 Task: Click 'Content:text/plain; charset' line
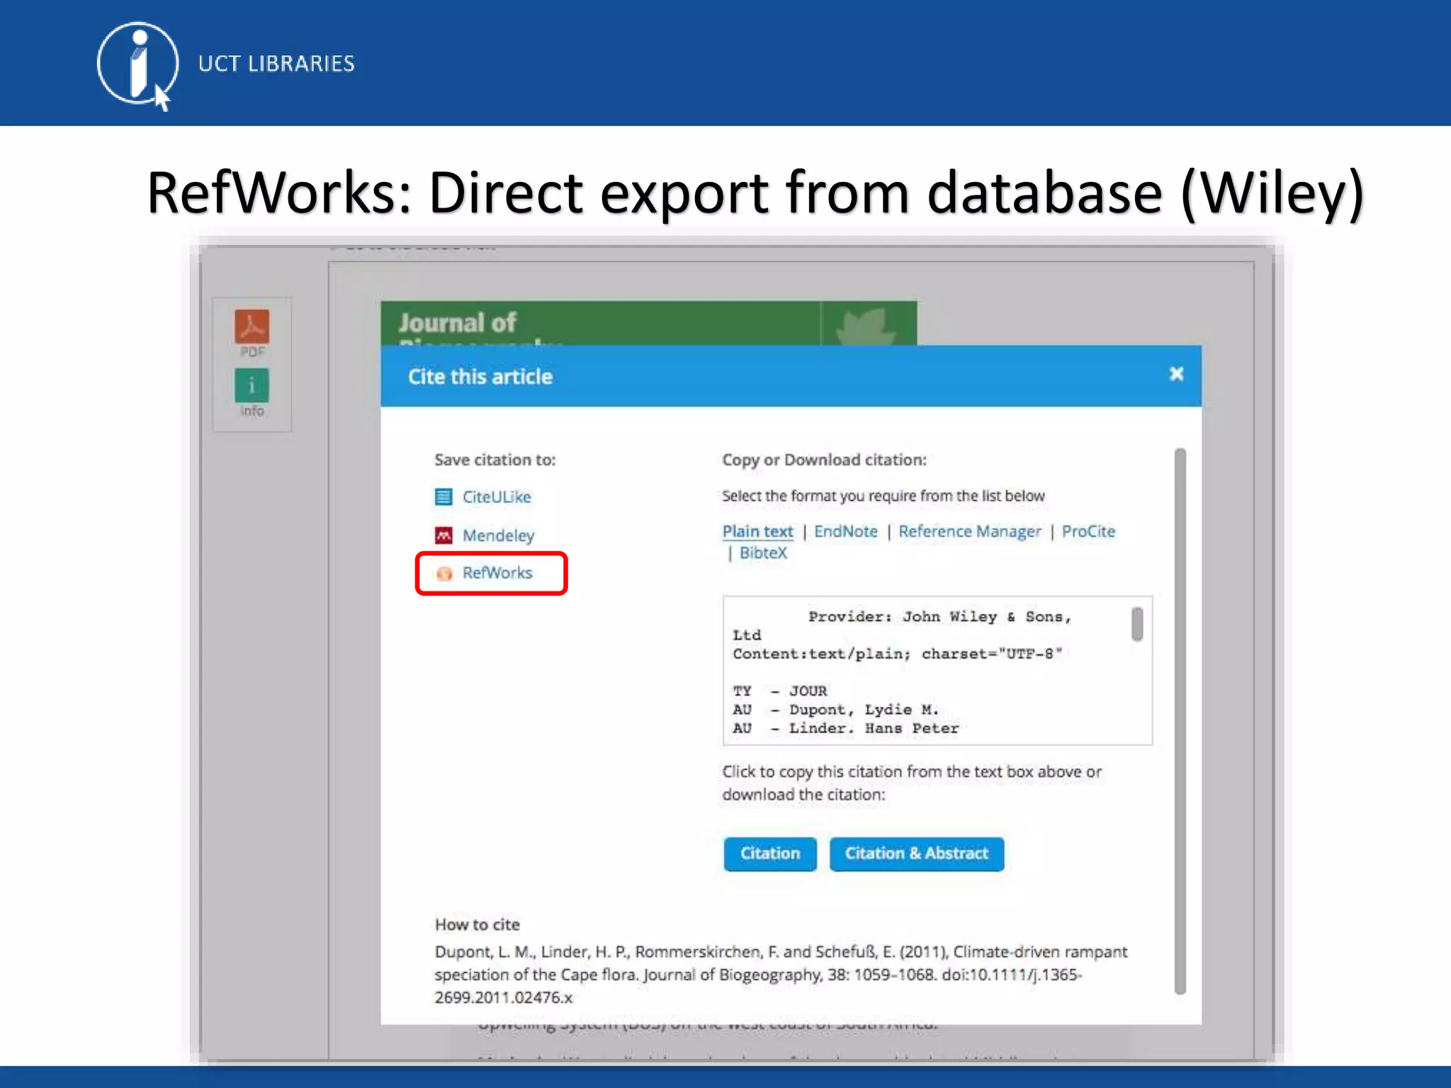click(x=897, y=654)
